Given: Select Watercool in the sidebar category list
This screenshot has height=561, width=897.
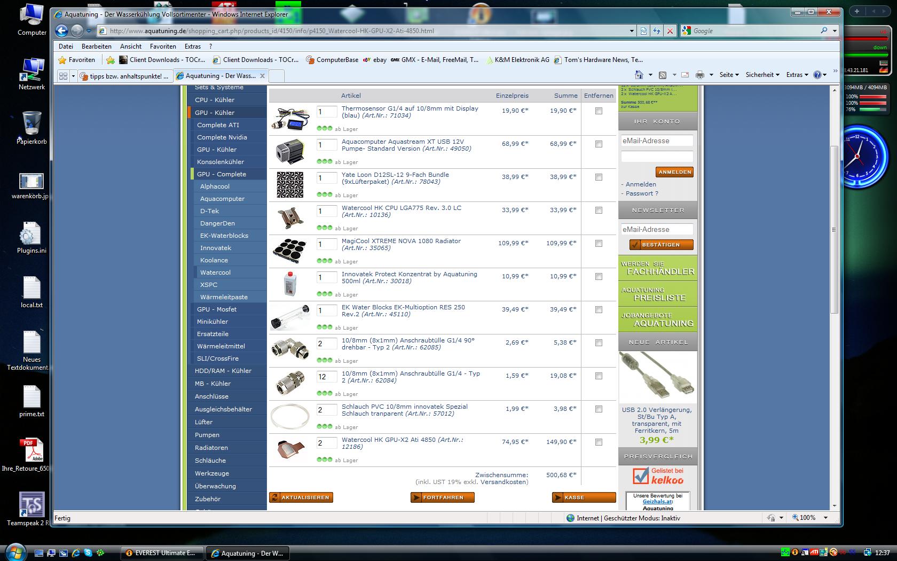Looking at the screenshot, I should click(215, 272).
